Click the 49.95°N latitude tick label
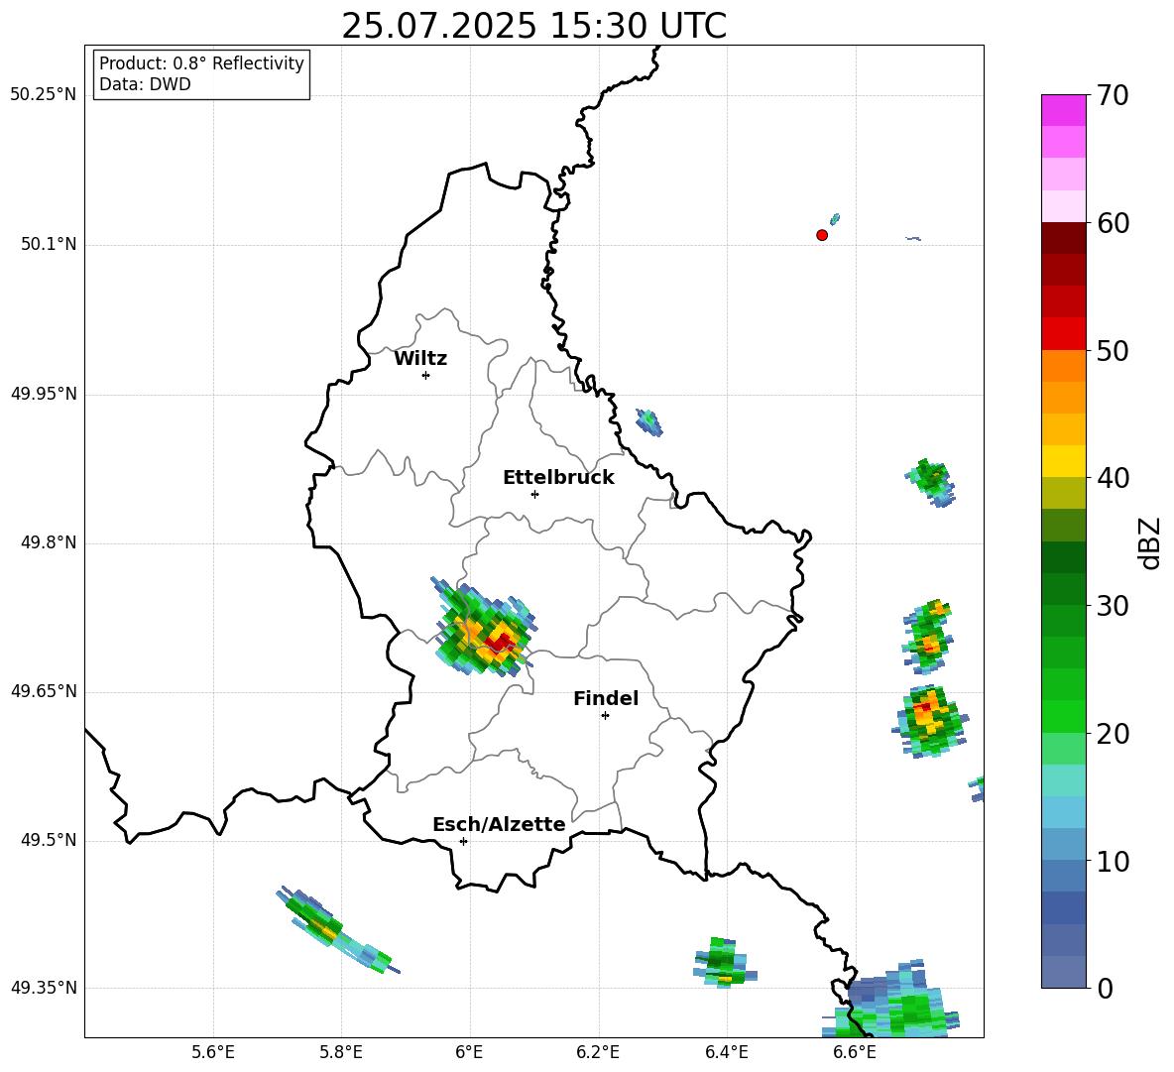The image size is (1174, 1072). click(44, 394)
